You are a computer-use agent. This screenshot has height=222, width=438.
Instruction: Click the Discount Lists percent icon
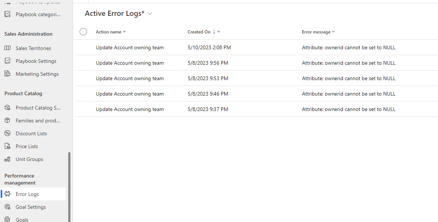tap(7, 133)
